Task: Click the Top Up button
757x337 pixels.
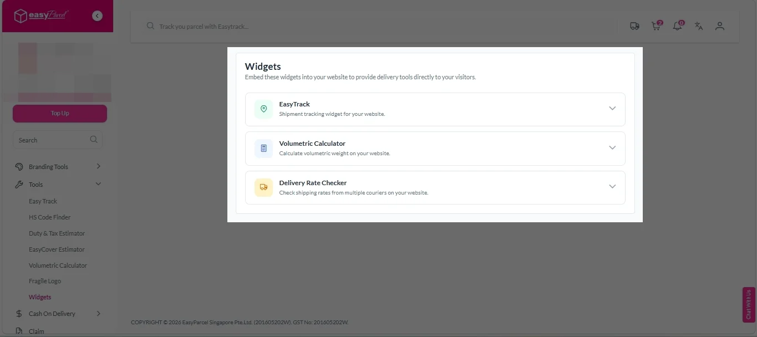Action: pyautogui.click(x=60, y=113)
